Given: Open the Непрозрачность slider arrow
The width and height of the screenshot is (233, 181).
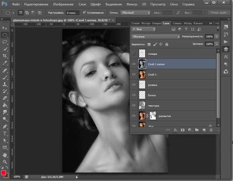Looking at the screenshot, I should pyautogui.click(x=217, y=37).
